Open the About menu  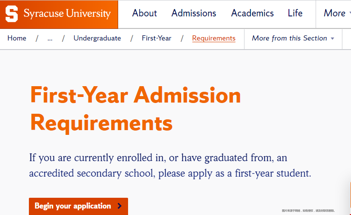[144, 13]
